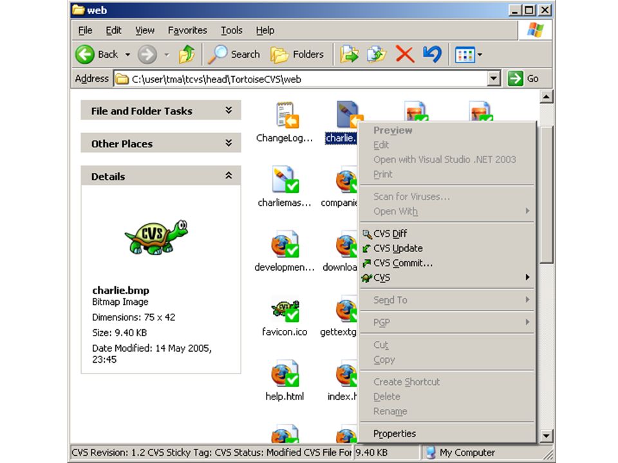Open the Views dropdown arrow
618x463 pixels.
click(x=480, y=55)
